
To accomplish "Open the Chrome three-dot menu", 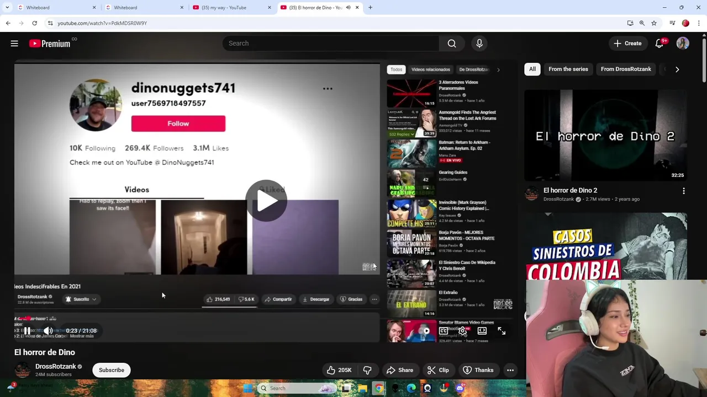I will pos(699,23).
